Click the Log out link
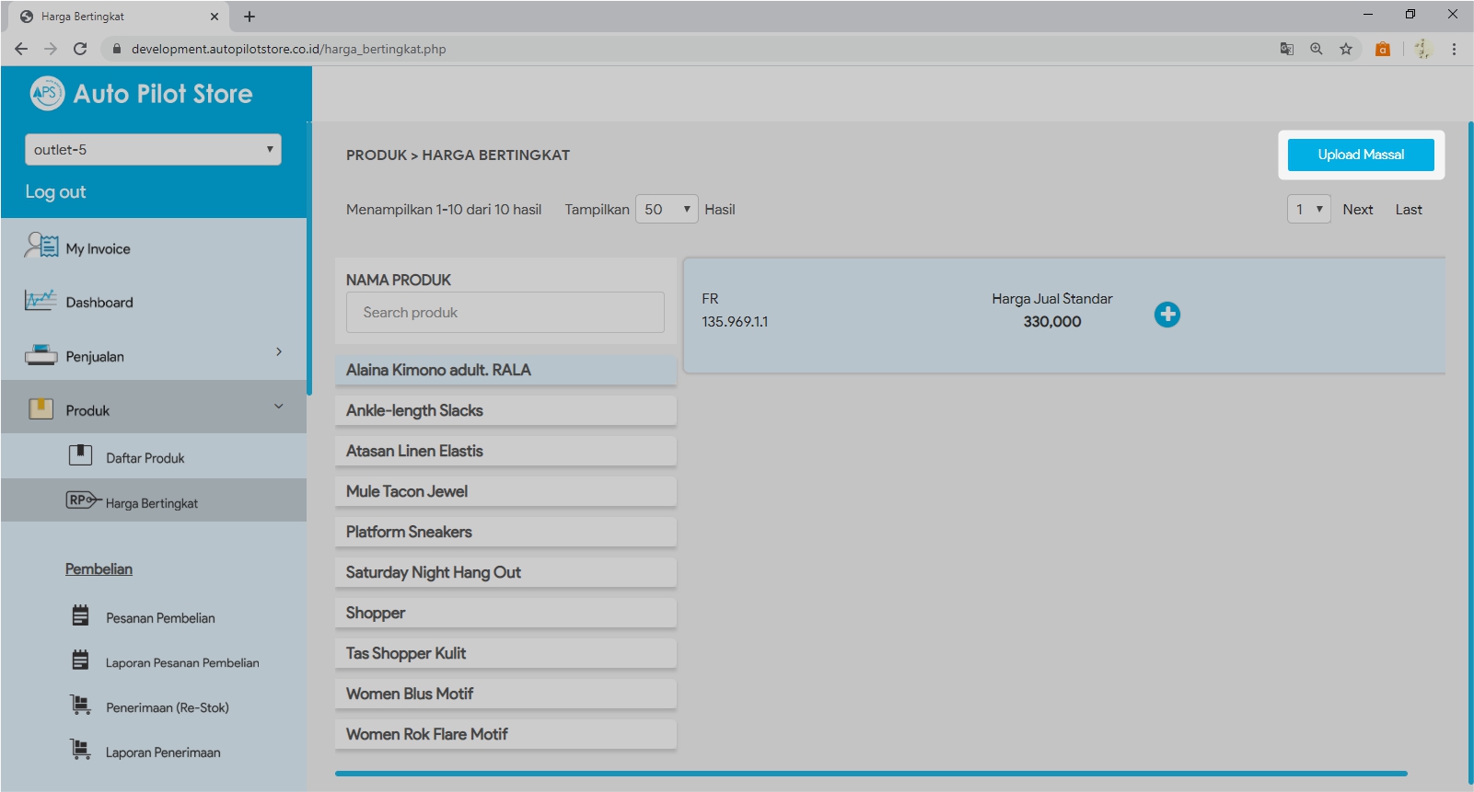Viewport: 1474px width, 792px height. pyautogui.click(x=55, y=192)
